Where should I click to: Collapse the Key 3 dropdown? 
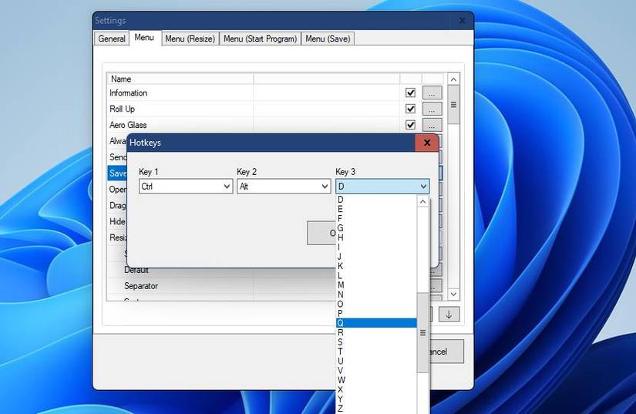pyautogui.click(x=382, y=187)
